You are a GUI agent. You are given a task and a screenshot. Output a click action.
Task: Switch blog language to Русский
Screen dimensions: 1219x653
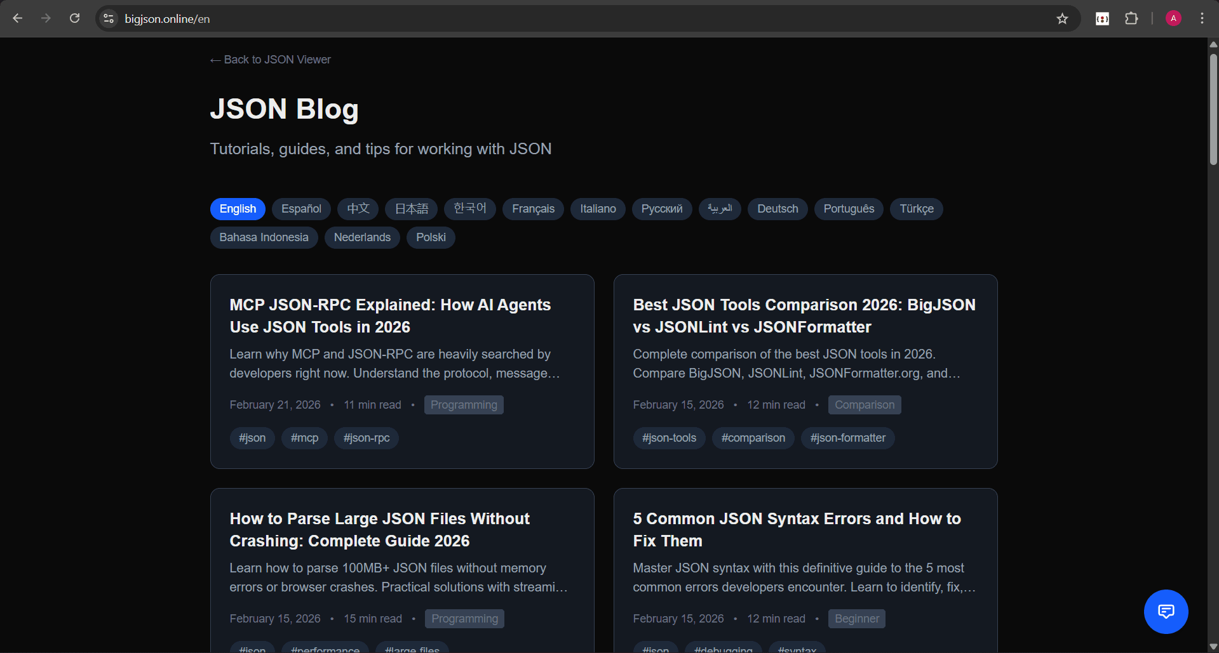662,209
